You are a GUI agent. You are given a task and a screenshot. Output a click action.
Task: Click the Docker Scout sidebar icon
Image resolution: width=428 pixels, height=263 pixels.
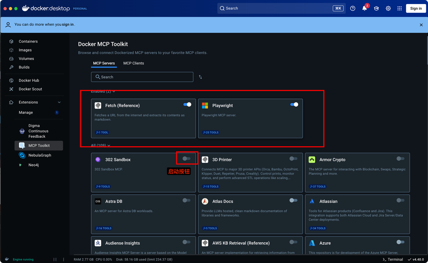11,89
